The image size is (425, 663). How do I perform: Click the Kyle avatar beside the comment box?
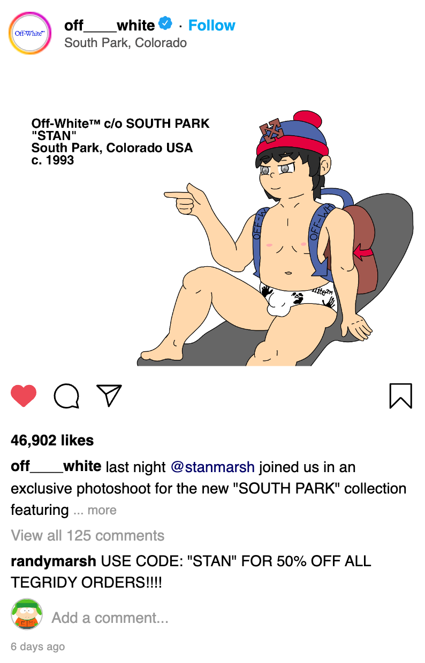(x=27, y=614)
